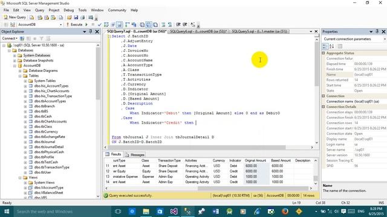The image size is (387, 217).
Task: Click the Indicator column header in results
Action: tap(235, 160)
